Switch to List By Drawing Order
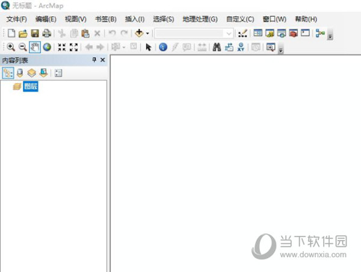Viewport: 361px width, 272px height. click(x=8, y=73)
